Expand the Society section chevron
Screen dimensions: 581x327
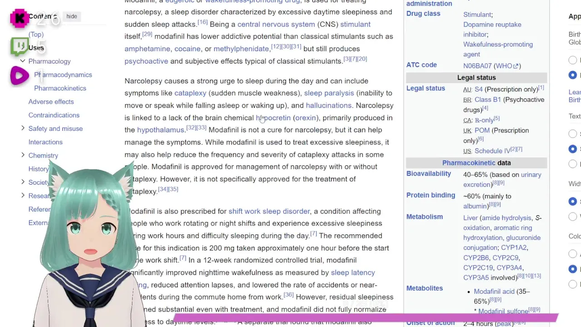[x=23, y=182]
